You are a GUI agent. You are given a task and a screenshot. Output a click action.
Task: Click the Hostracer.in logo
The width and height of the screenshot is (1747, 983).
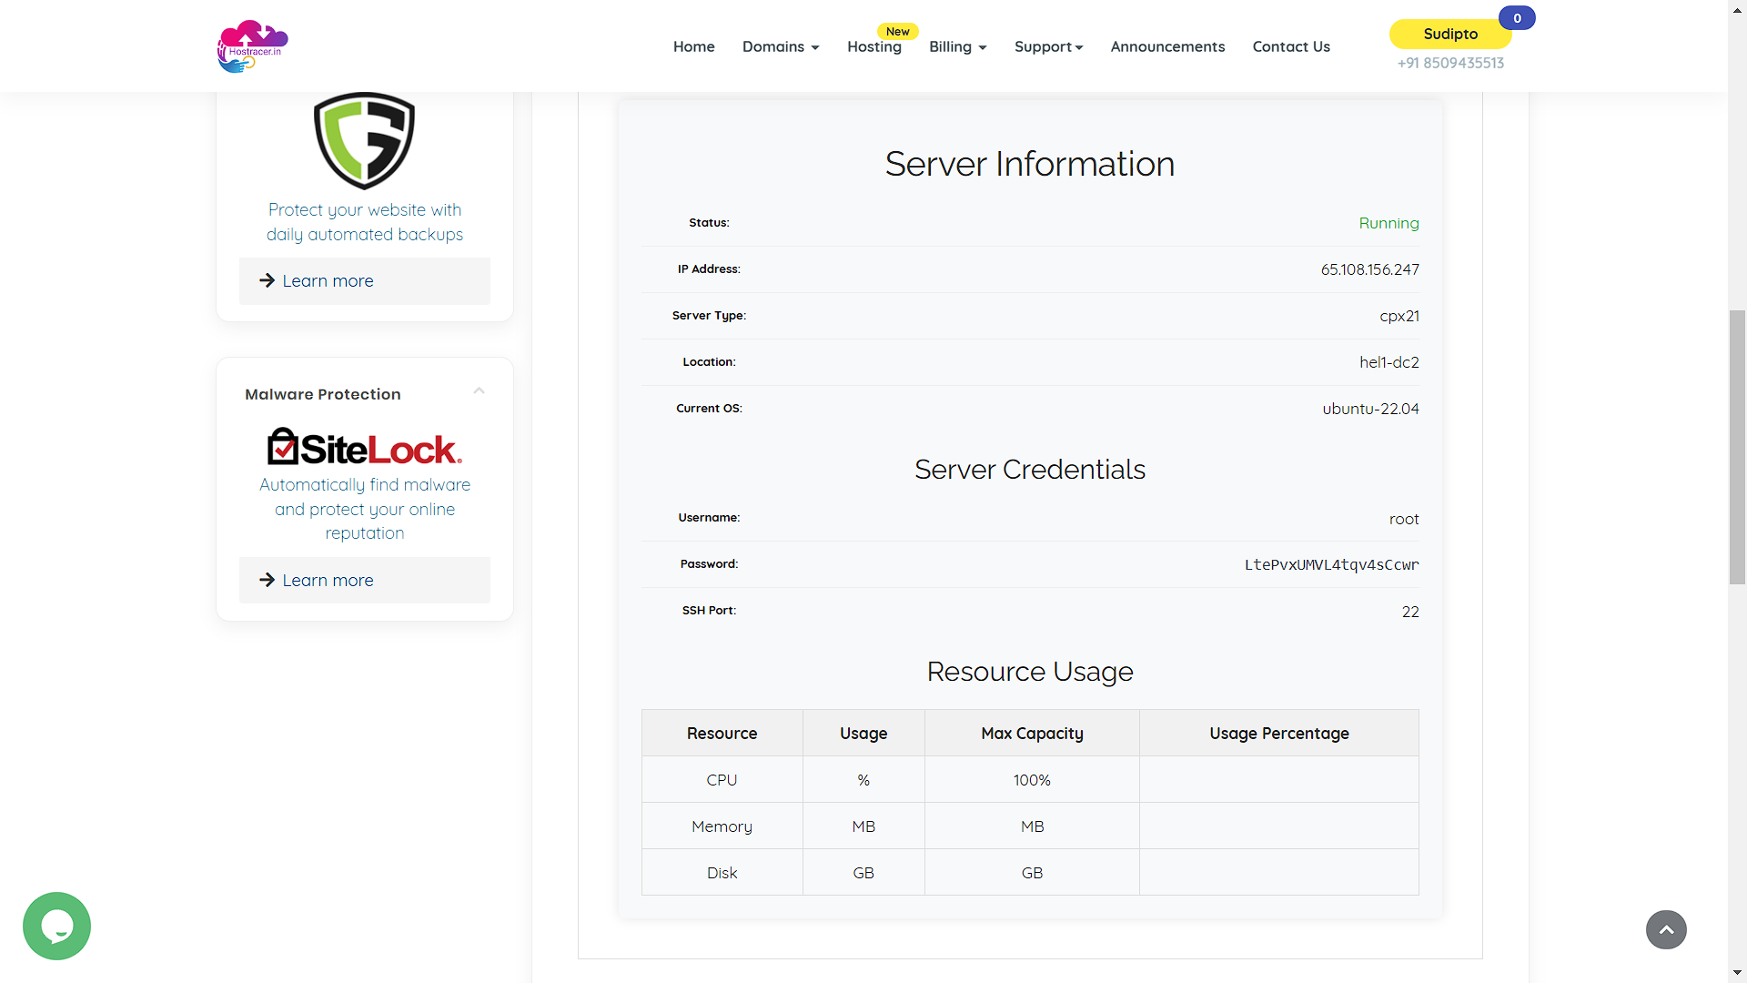[252, 46]
